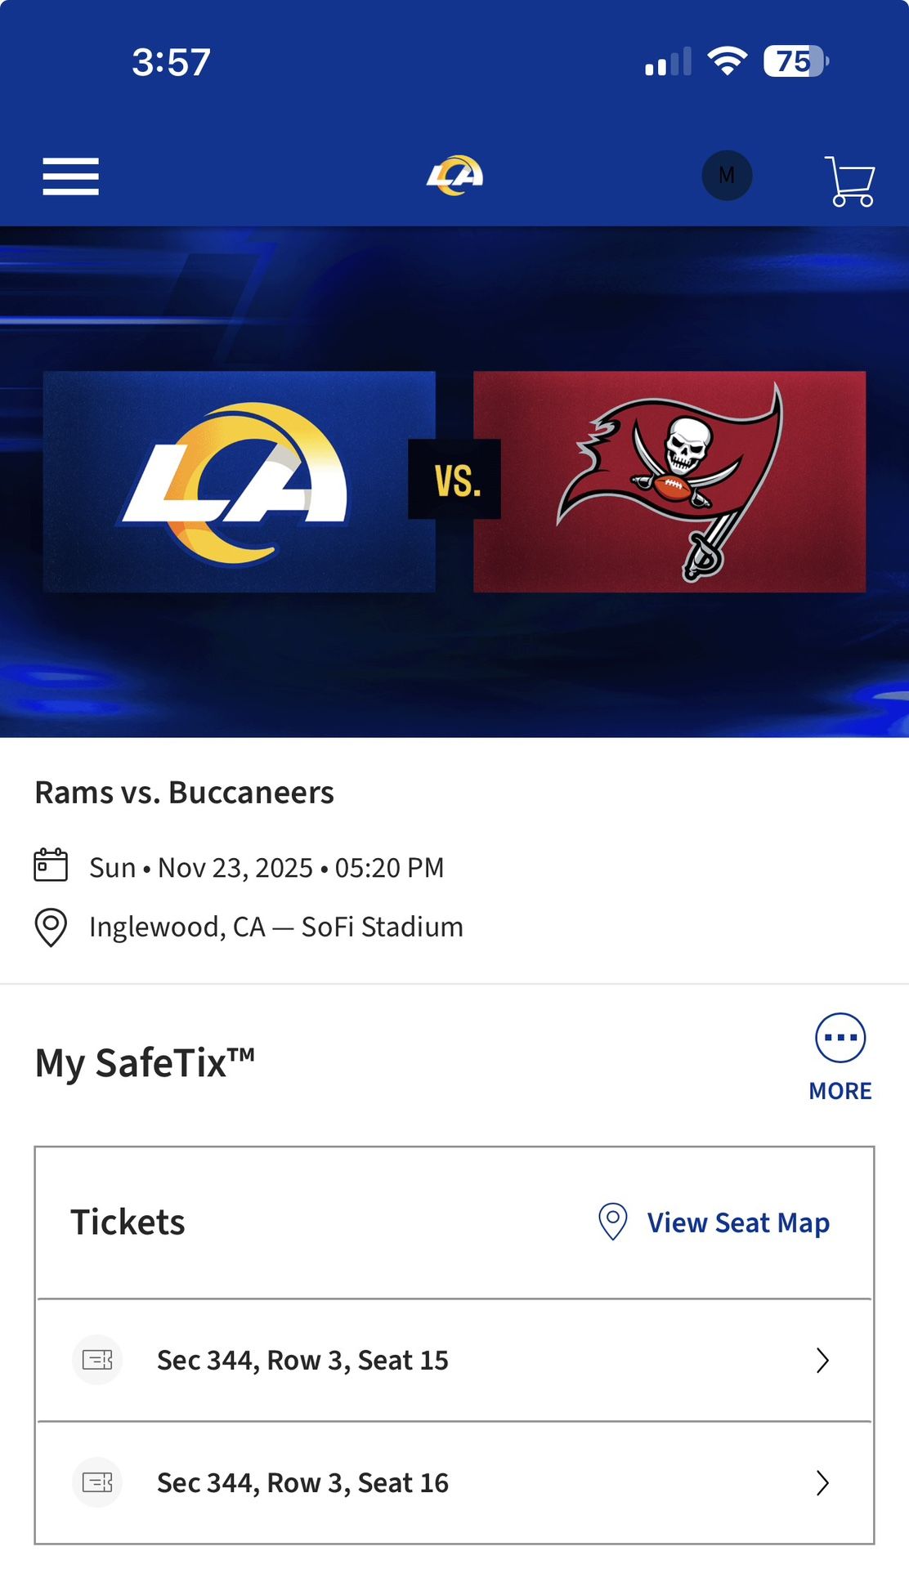Open the hamburger navigation menu
This screenshot has width=909, height=1569.
[70, 176]
